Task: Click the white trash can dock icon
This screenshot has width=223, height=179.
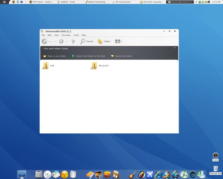Action: tap(73, 174)
